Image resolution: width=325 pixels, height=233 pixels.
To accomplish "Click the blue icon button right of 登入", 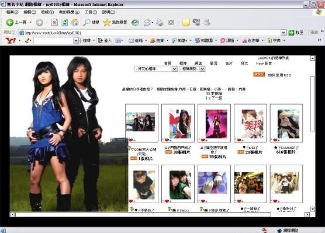I will [x=118, y=41].
